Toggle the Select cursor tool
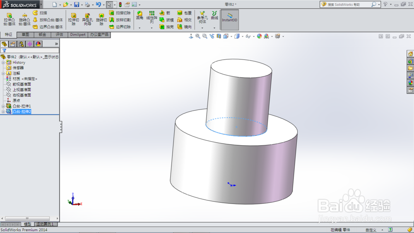The height and width of the screenshot is (233, 414). point(109,5)
